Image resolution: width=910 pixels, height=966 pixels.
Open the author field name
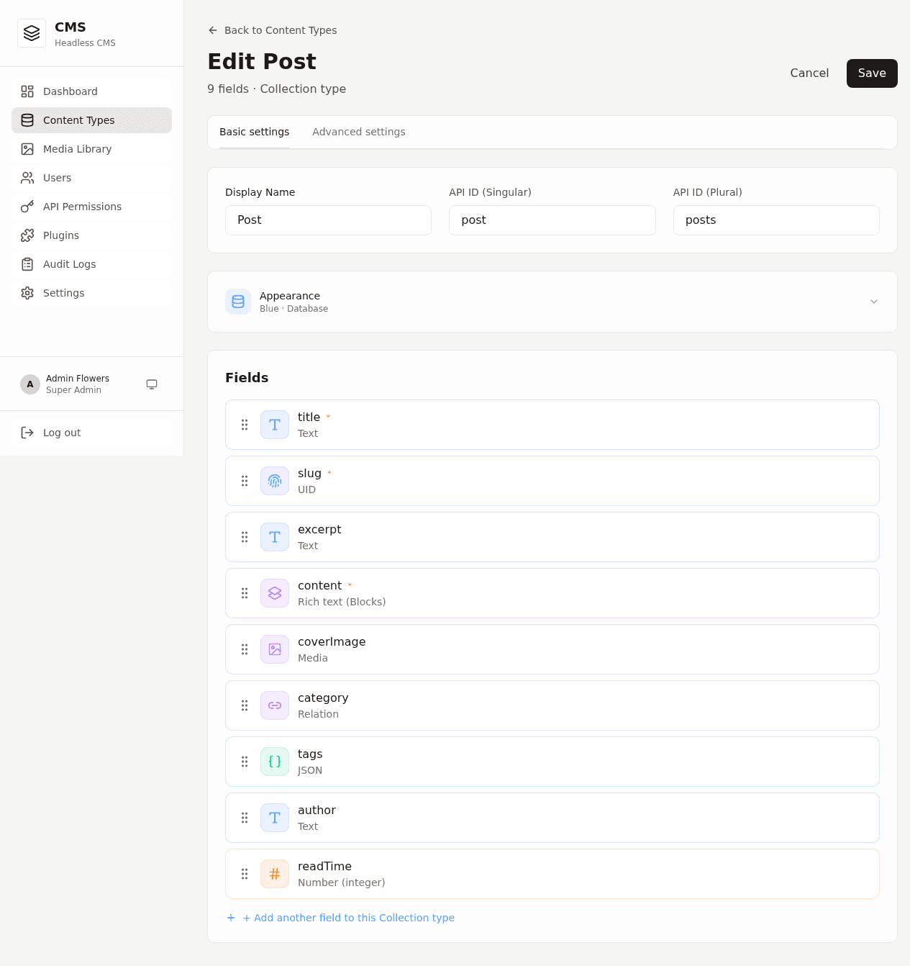pyautogui.click(x=317, y=810)
